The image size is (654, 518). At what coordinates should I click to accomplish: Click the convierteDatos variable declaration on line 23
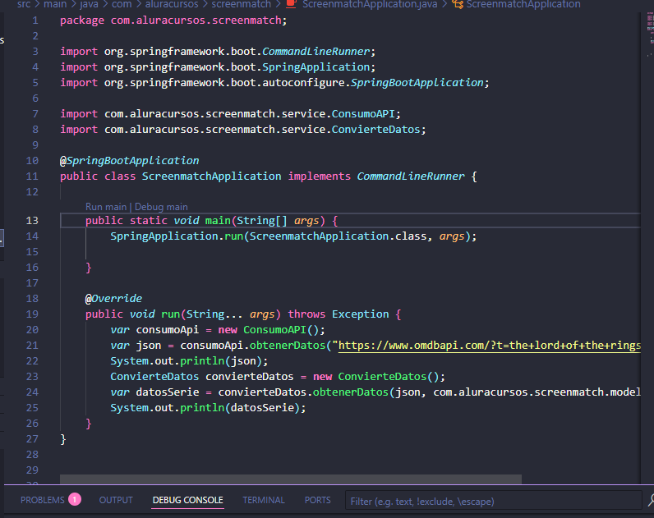coord(250,377)
